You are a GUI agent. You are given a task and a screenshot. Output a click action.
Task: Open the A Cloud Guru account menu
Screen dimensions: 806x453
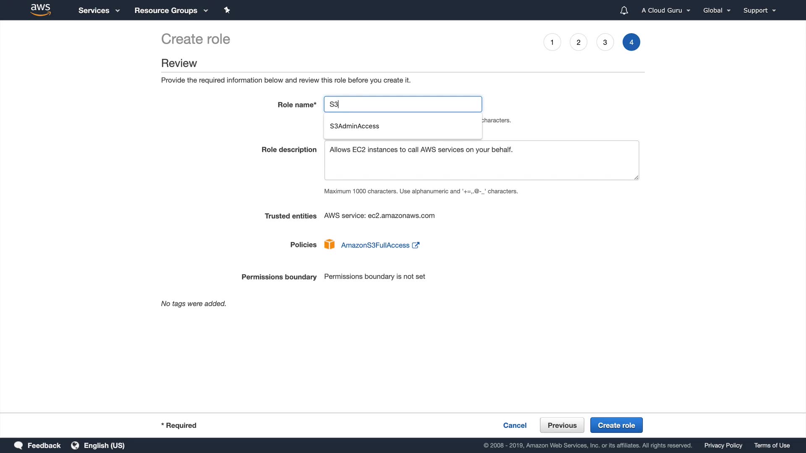[665, 10]
